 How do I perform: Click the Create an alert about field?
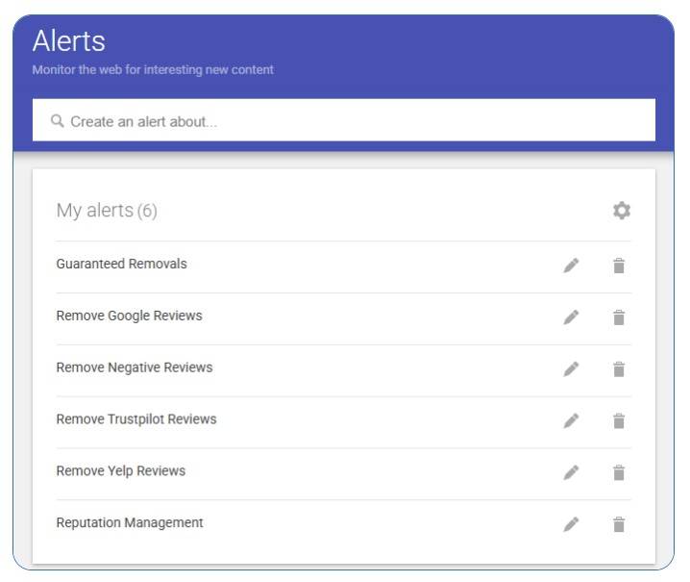point(344,120)
